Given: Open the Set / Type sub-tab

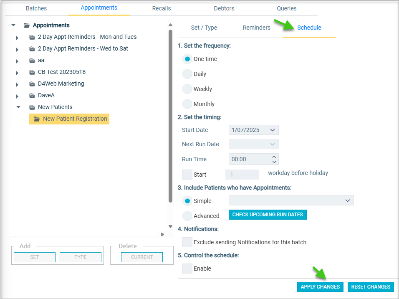Looking at the screenshot, I should 204,28.
